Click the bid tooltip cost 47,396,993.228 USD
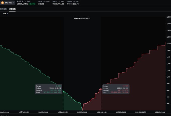171x116 pixels. 53,92
